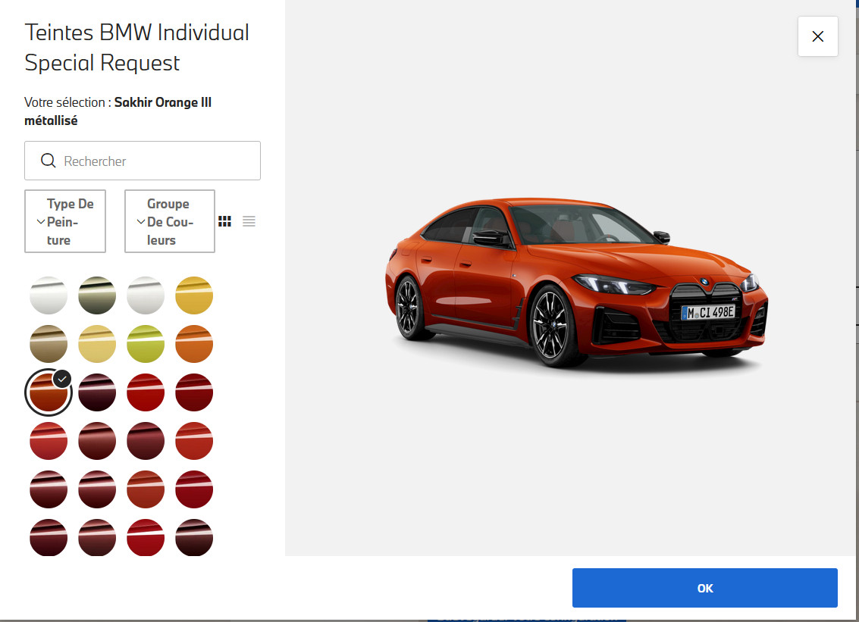Viewport: 859px width, 622px height.
Task: Select the bright red third swatch in row three
Action: [x=146, y=392]
